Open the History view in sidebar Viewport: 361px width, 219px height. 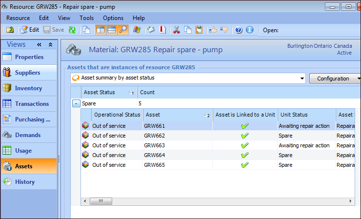(x=25, y=182)
